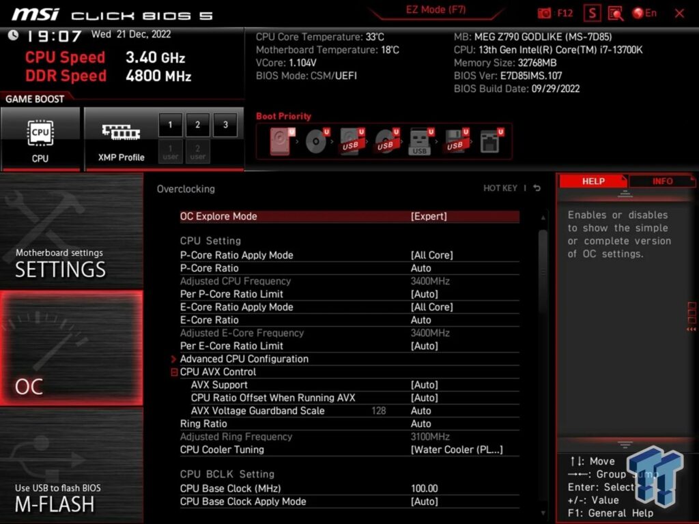The width and height of the screenshot is (699, 524).
Task: Click the side panel collapse arrows
Action: (691, 330)
